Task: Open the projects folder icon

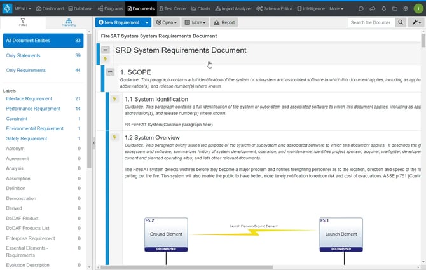Action: coord(395,9)
